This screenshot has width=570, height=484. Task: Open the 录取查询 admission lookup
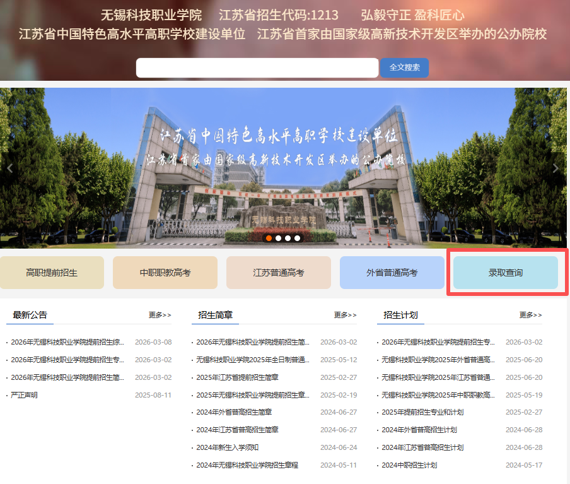(505, 273)
